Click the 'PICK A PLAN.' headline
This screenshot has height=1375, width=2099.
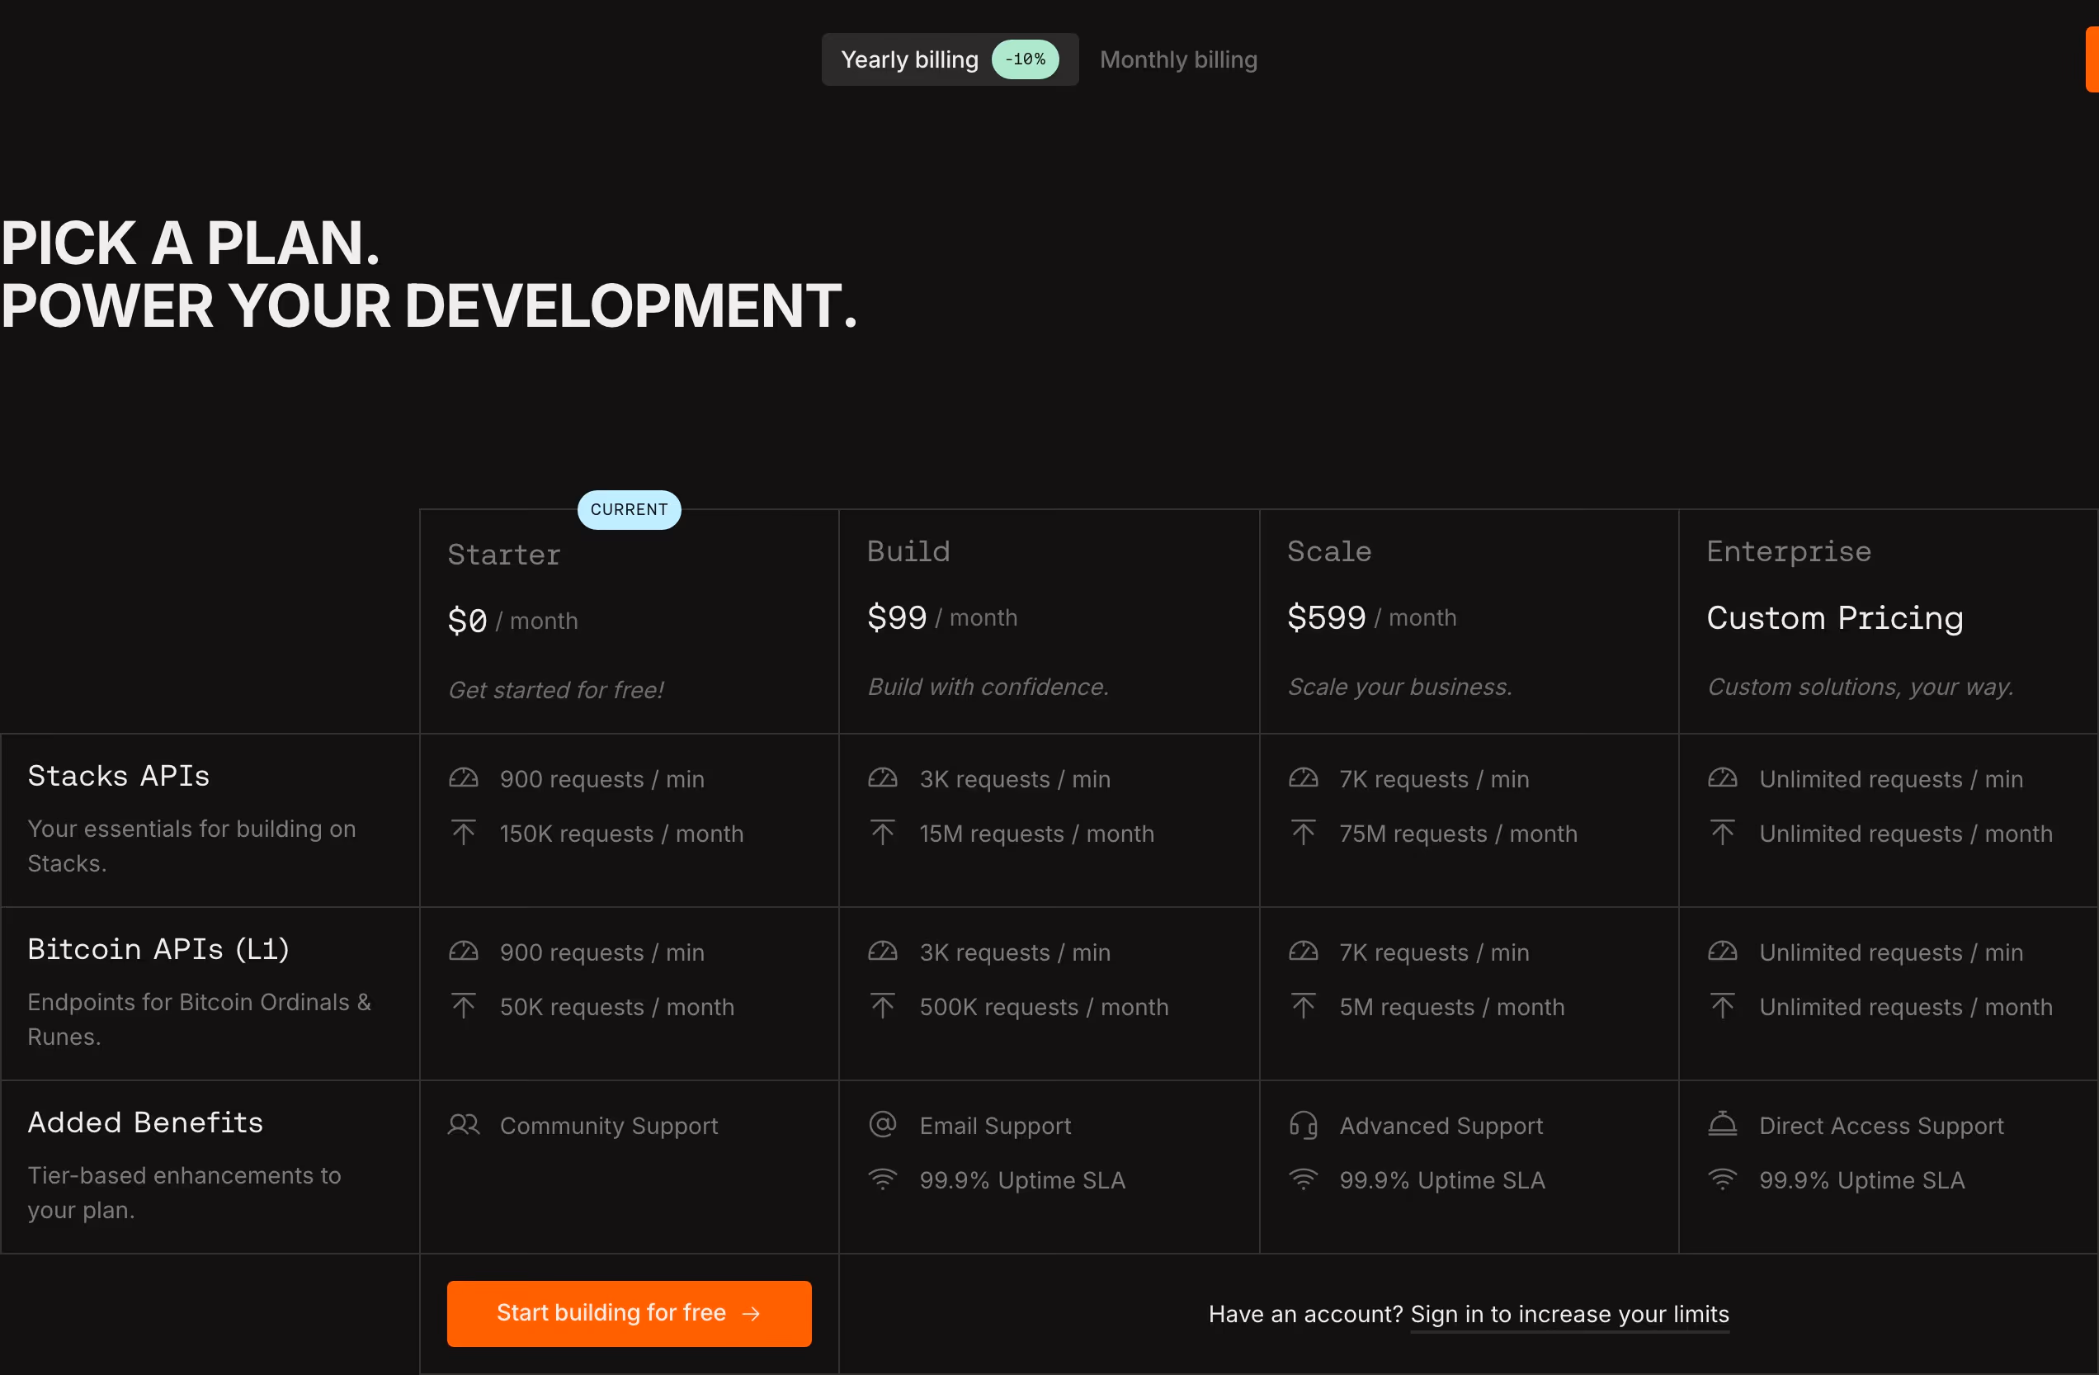pyautogui.click(x=190, y=243)
